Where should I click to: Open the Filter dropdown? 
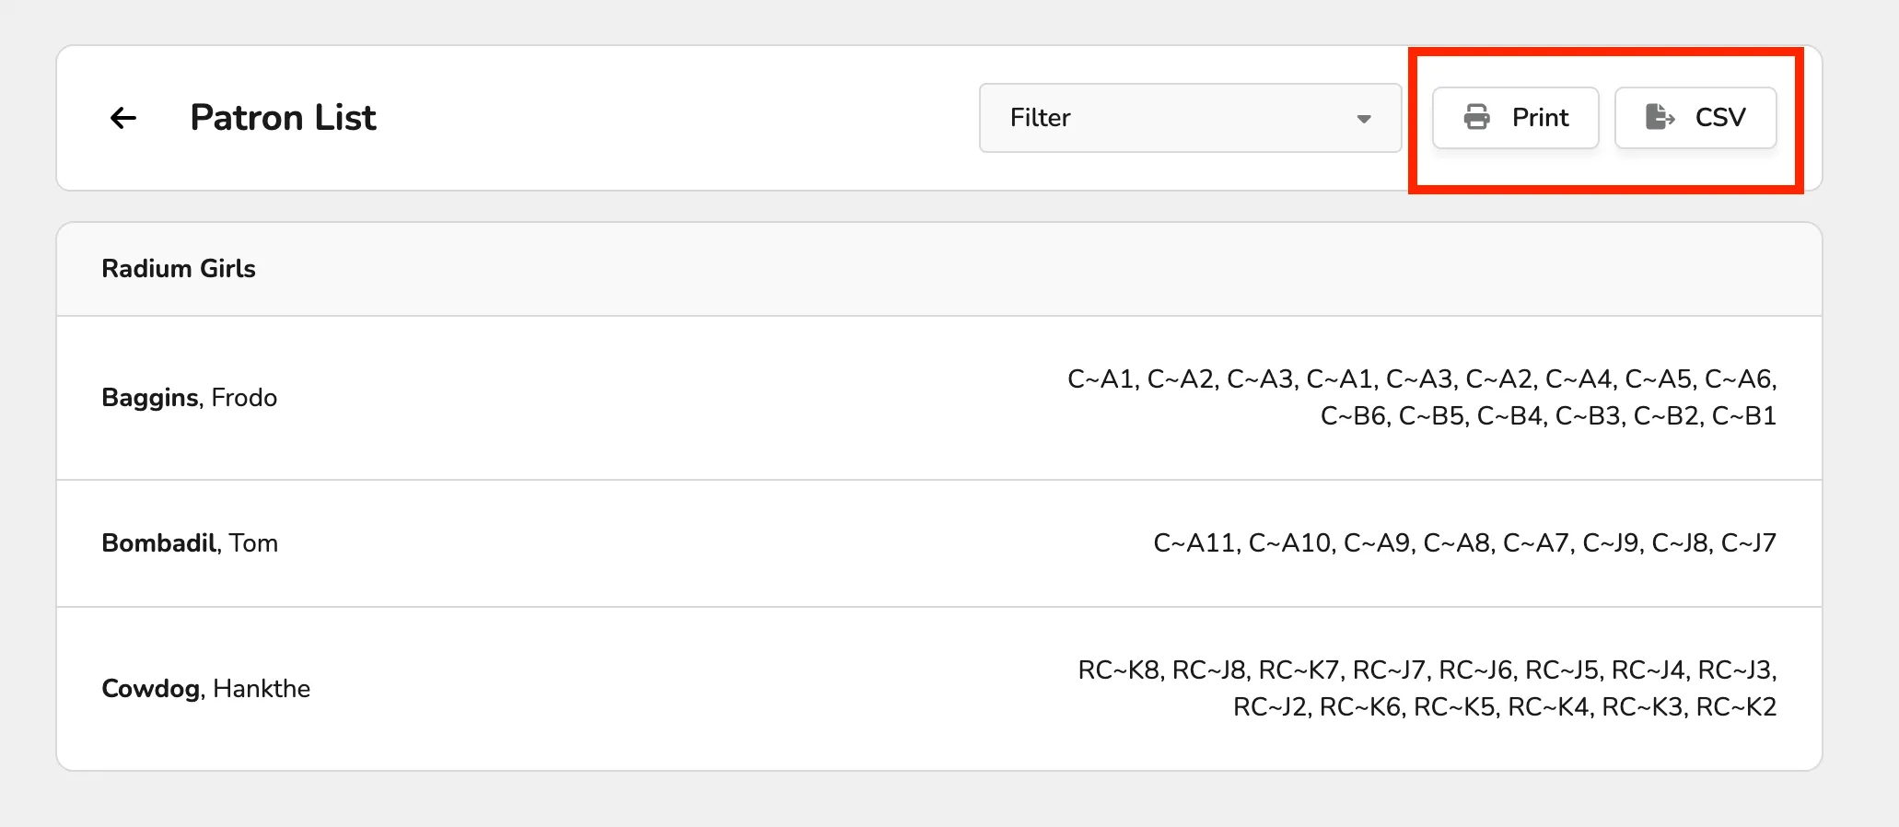(1190, 118)
